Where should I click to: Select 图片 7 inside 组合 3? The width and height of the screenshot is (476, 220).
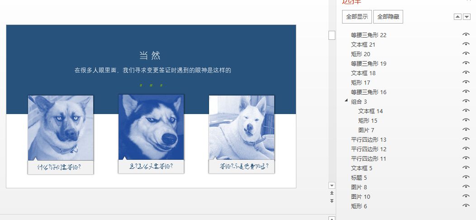tap(366, 130)
